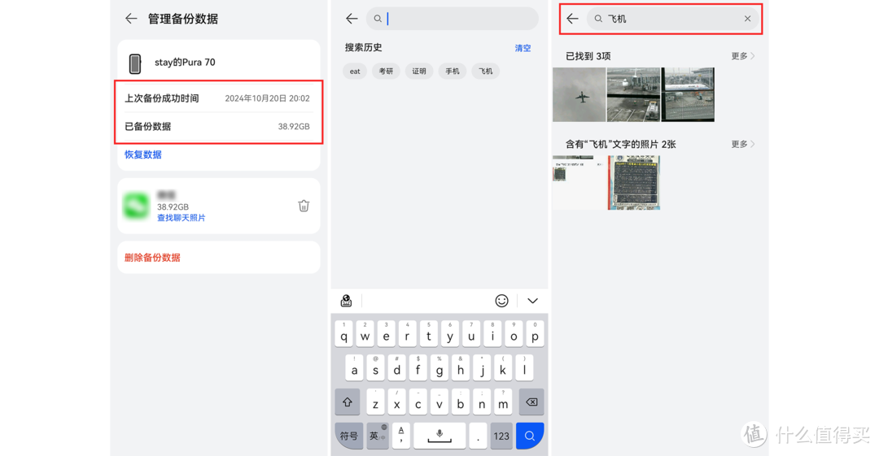Tap the magnifier icon beside the 飞机 query
This screenshot has height=456, width=879.
click(x=598, y=19)
